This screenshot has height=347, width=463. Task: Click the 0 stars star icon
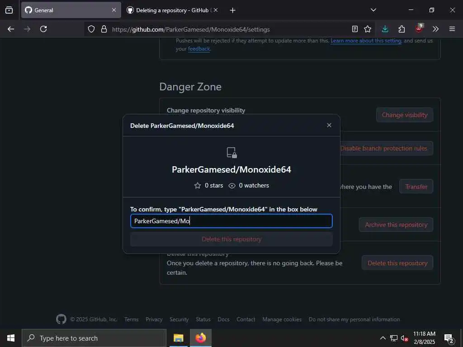[198, 186]
